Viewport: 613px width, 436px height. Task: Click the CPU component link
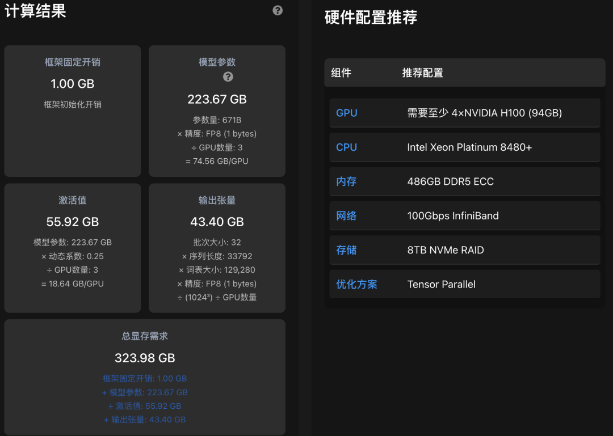point(346,147)
